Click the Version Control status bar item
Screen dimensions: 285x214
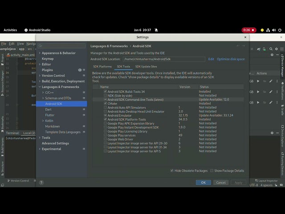coord(18,181)
